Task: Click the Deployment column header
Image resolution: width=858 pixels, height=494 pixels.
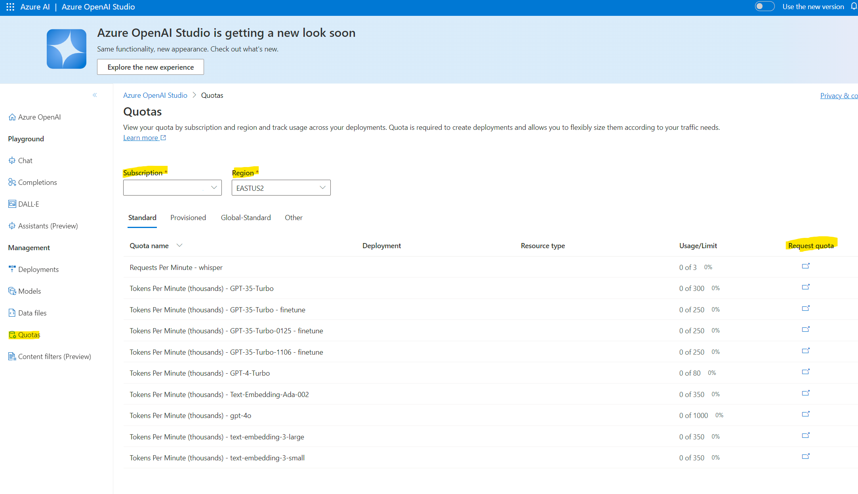Action: (381, 246)
